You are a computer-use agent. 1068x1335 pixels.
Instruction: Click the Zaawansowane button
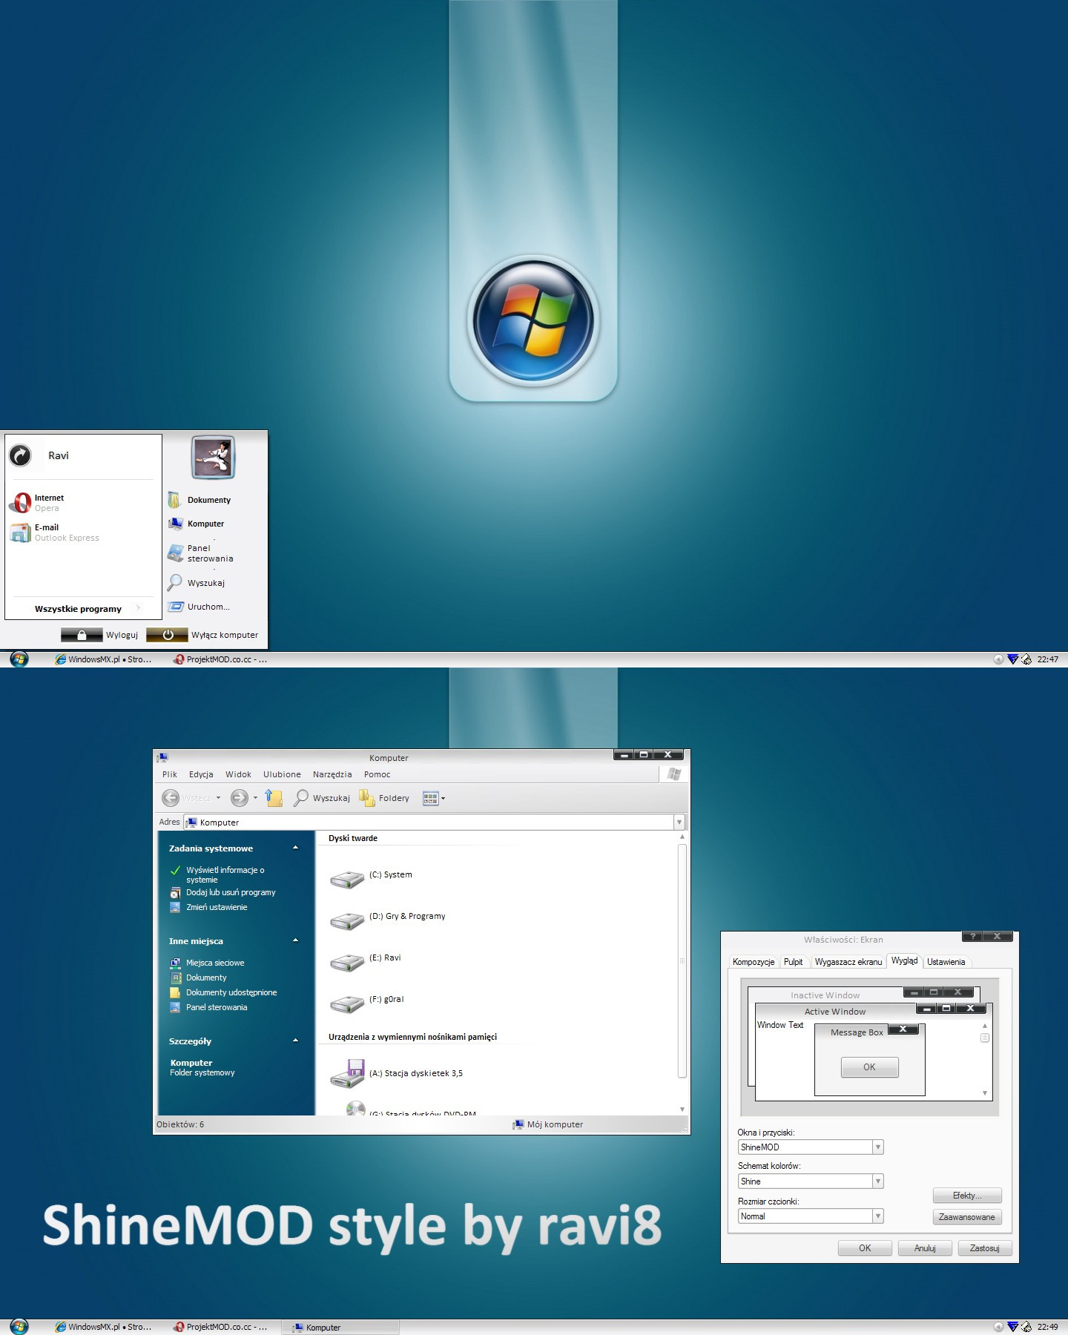pyautogui.click(x=967, y=1217)
